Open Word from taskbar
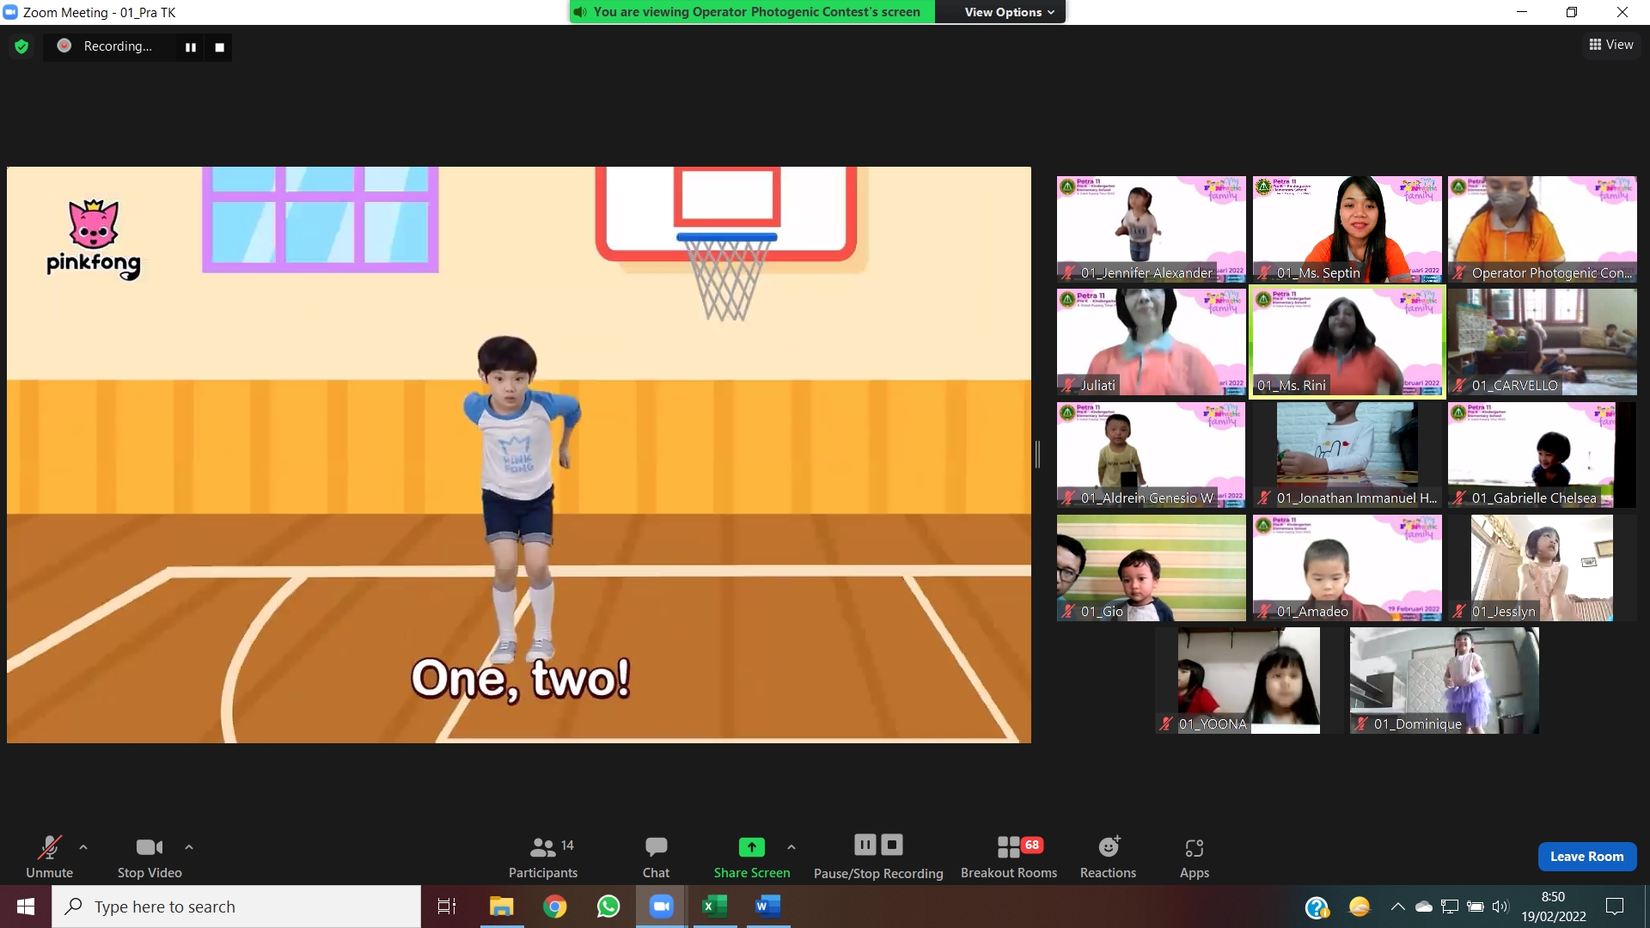1650x928 pixels. 767,907
